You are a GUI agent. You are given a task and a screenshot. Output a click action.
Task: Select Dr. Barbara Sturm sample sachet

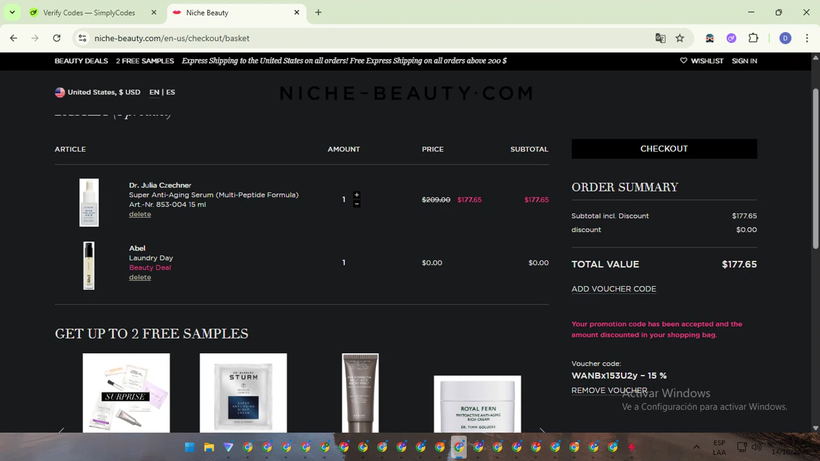tap(243, 393)
